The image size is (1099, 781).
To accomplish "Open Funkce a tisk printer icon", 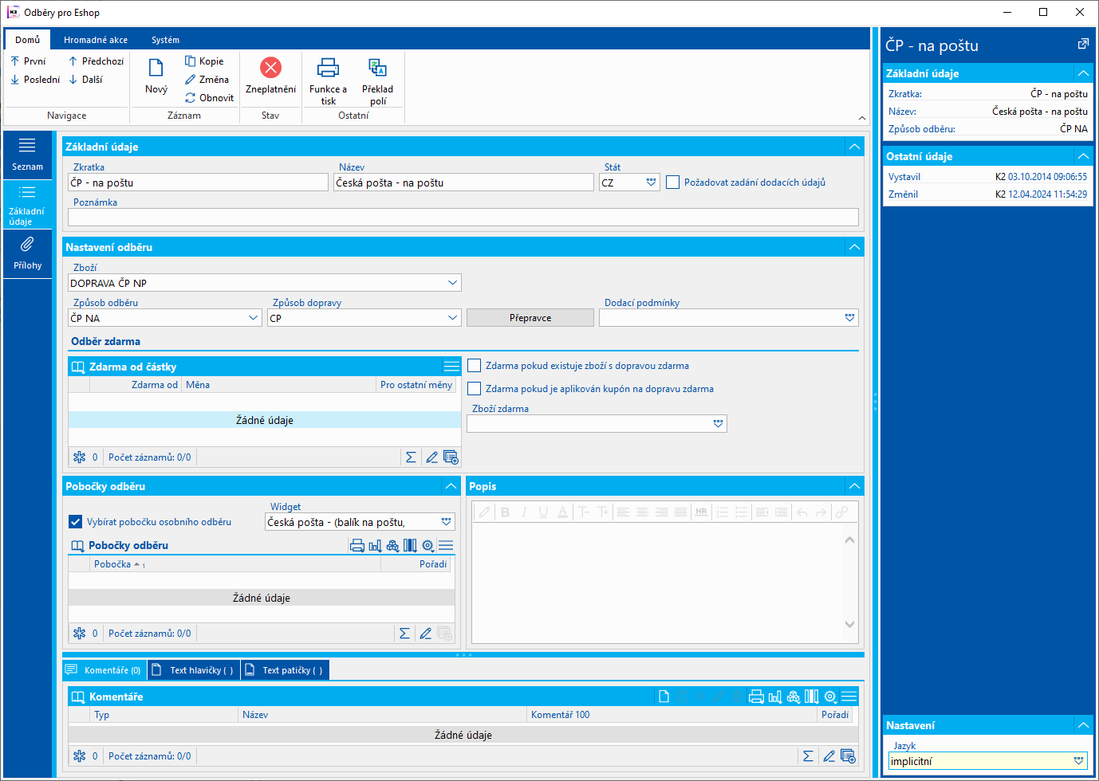I will [x=329, y=68].
